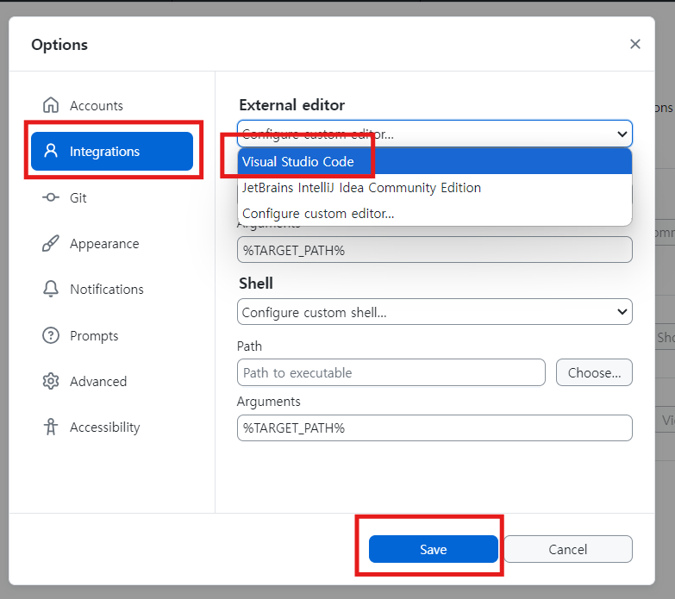Click the Shell Arguments input field

click(434, 428)
